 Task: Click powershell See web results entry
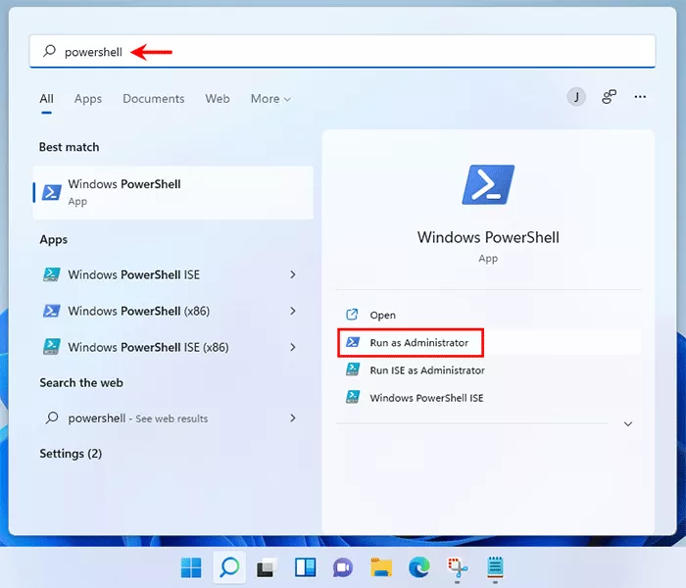pos(171,418)
